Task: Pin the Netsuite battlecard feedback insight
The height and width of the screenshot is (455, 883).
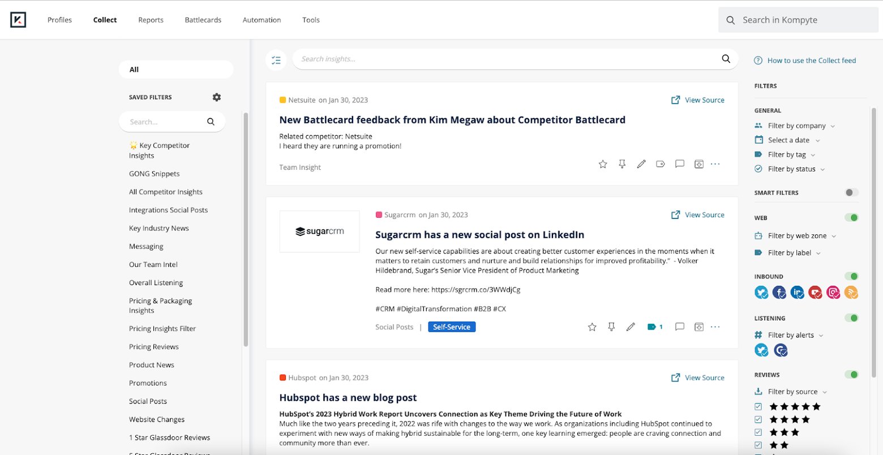Action: point(622,164)
